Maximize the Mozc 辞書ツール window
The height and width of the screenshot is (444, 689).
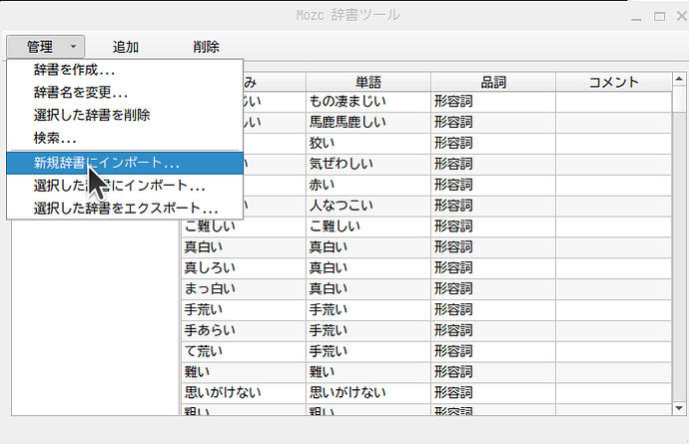tap(659, 17)
